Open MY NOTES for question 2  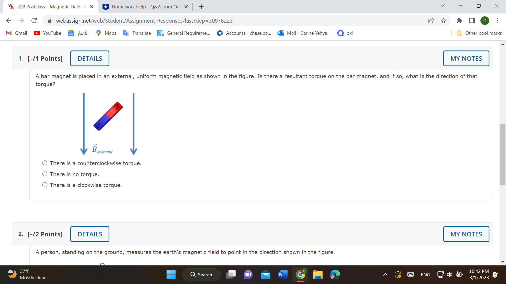(x=466, y=234)
